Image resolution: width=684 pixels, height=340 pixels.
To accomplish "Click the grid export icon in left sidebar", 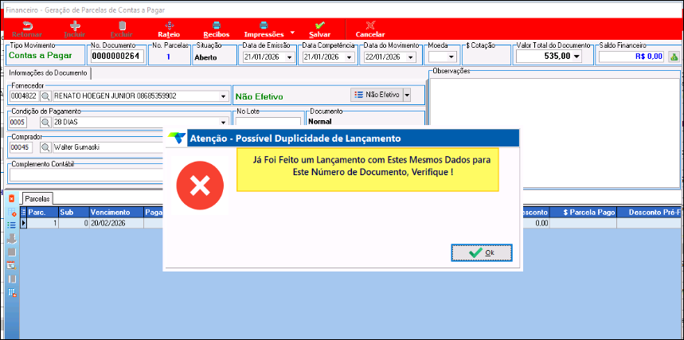I will [x=12, y=292].
